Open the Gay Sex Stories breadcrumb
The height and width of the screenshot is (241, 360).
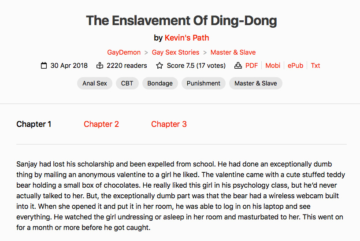175,52
